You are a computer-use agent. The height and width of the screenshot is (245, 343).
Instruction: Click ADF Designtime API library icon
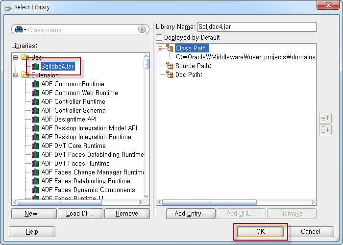point(35,119)
